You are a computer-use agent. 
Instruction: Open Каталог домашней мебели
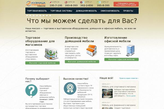coord(82,62)
